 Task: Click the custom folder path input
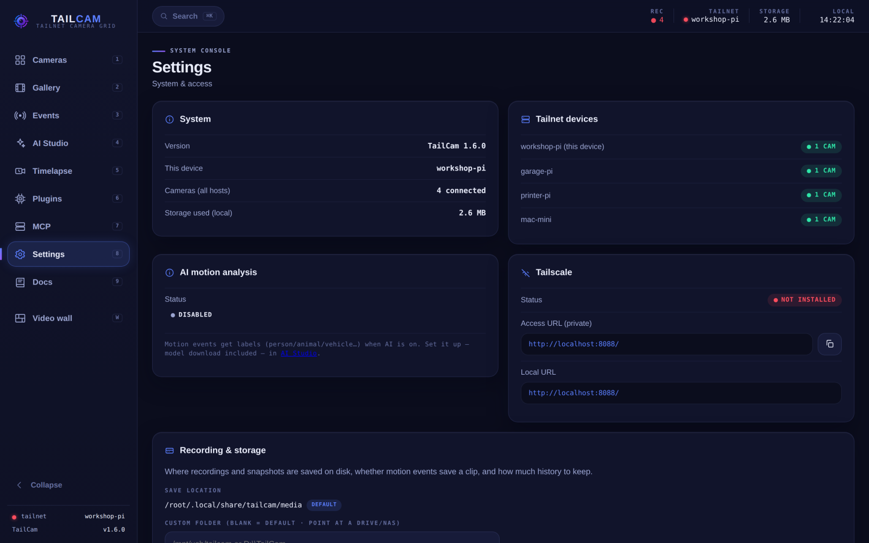(332, 538)
